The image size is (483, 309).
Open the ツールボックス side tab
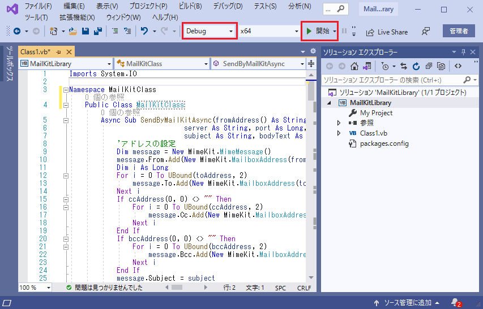click(9, 63)
